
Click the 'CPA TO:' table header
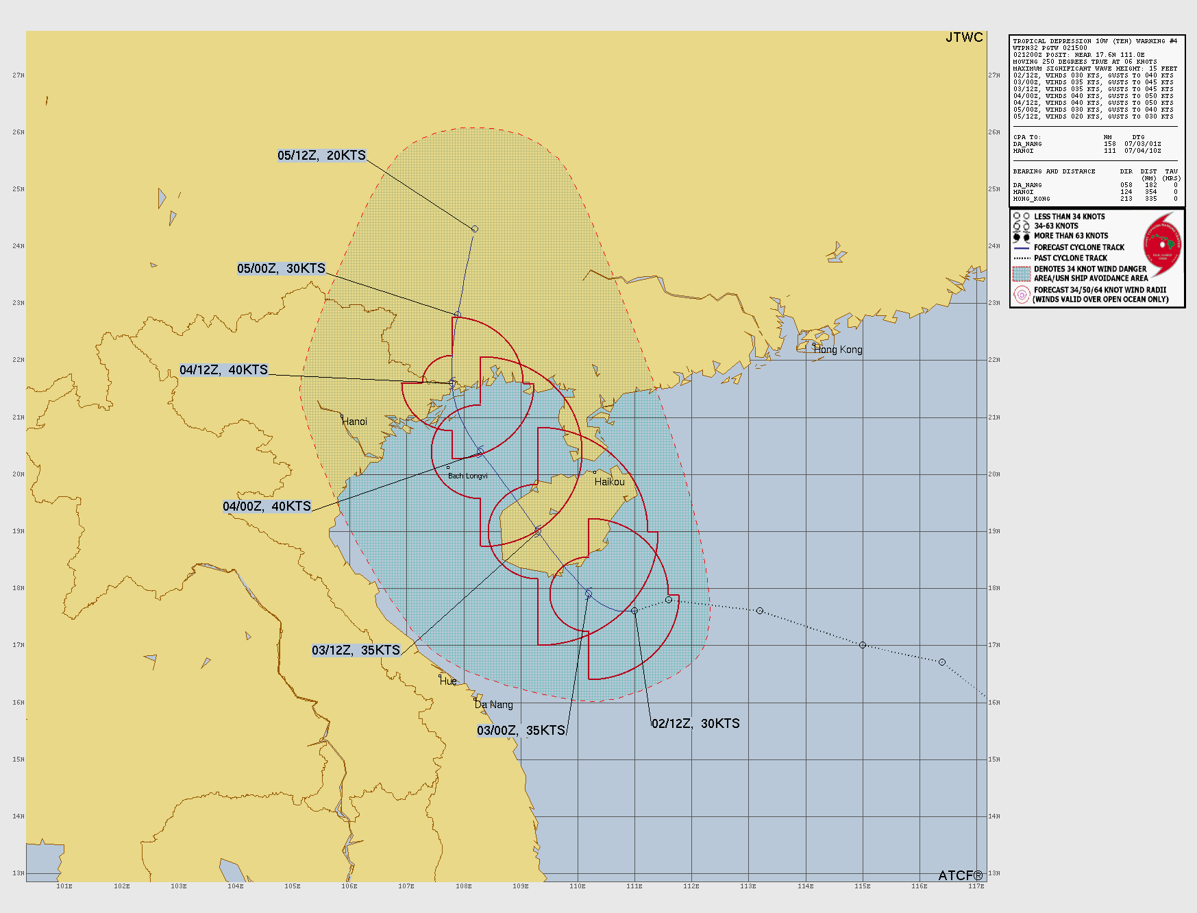[1027, 137]
